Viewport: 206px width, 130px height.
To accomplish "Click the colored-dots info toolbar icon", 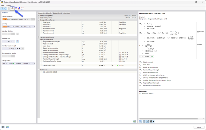I will point(16,8).
